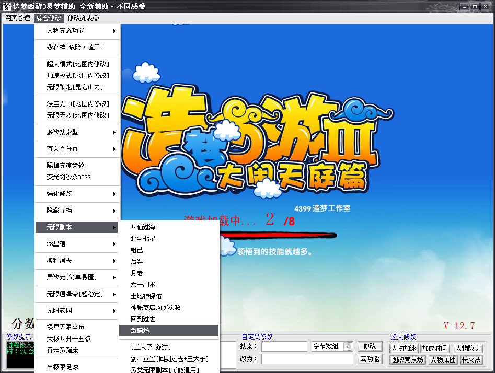Expand the 强化修改 submenu
The height and width of the screenshot is (373, 495).
[x=78, y=194]
